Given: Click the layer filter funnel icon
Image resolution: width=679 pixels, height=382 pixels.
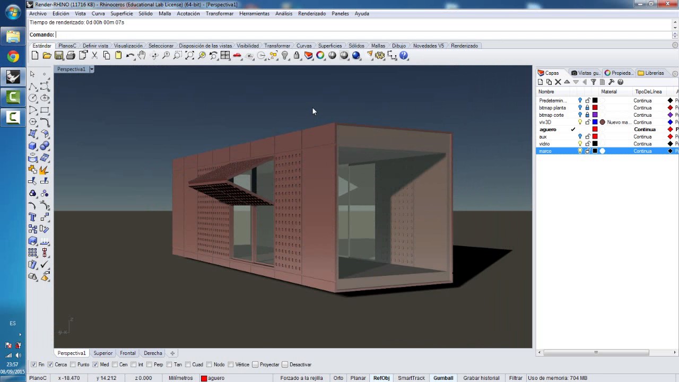Looking at the screenshot, I should click(x=594, y=82).
